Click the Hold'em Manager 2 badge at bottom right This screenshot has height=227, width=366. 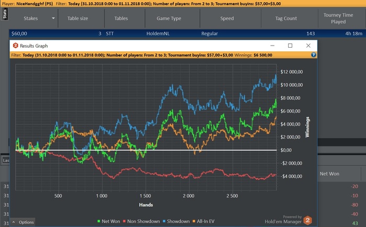coord(307,220)
